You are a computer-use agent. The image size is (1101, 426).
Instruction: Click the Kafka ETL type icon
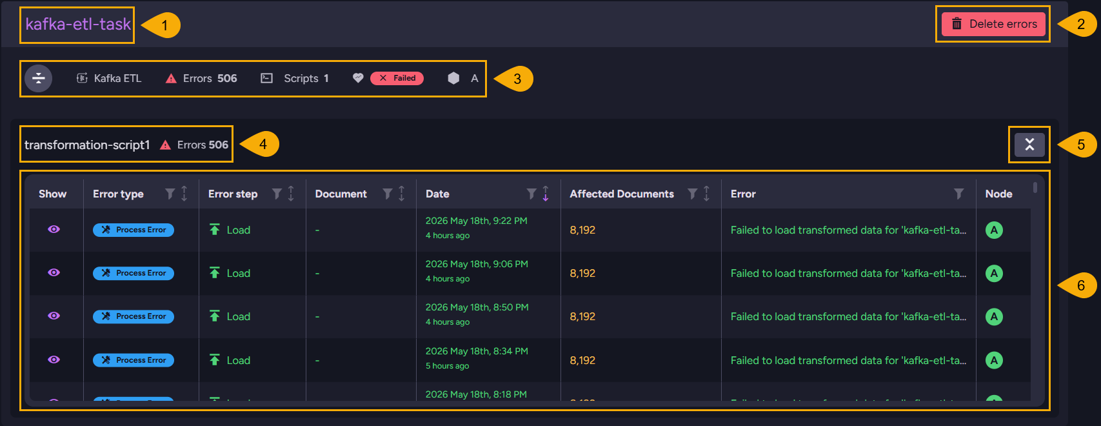pyautogui.click(x=82, y=78)
